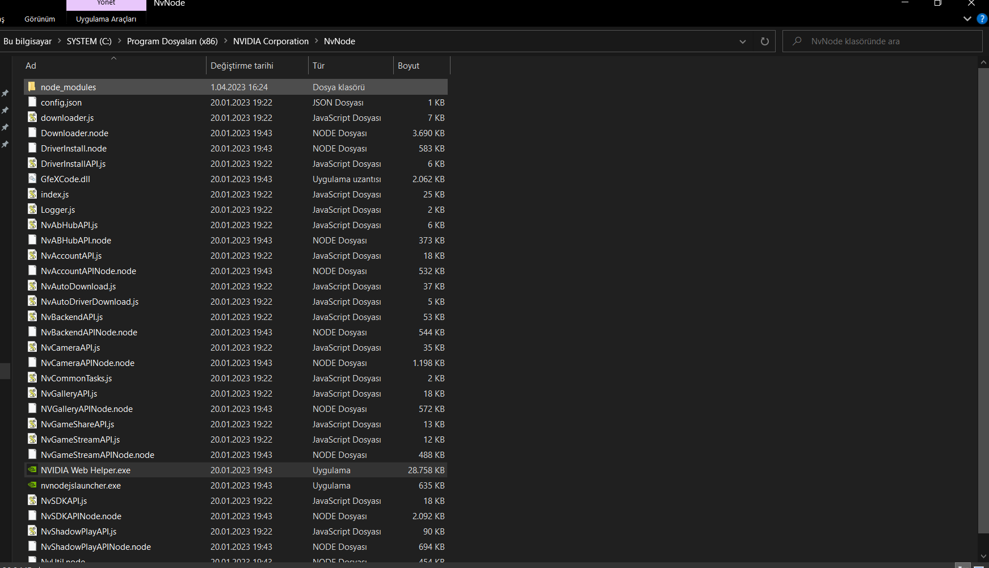
Task: Click the NvAbHubAPI.js script icon
Action: [x=32, y=225]
